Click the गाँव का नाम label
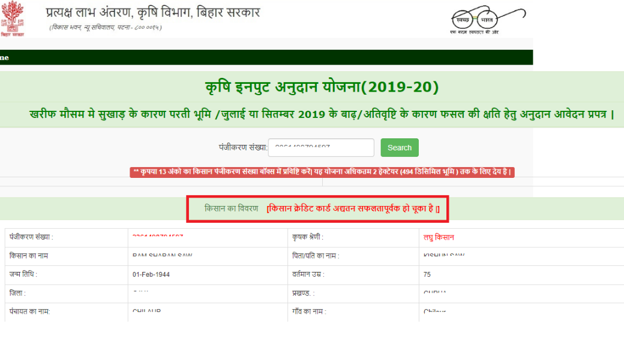 coord(309,312)
